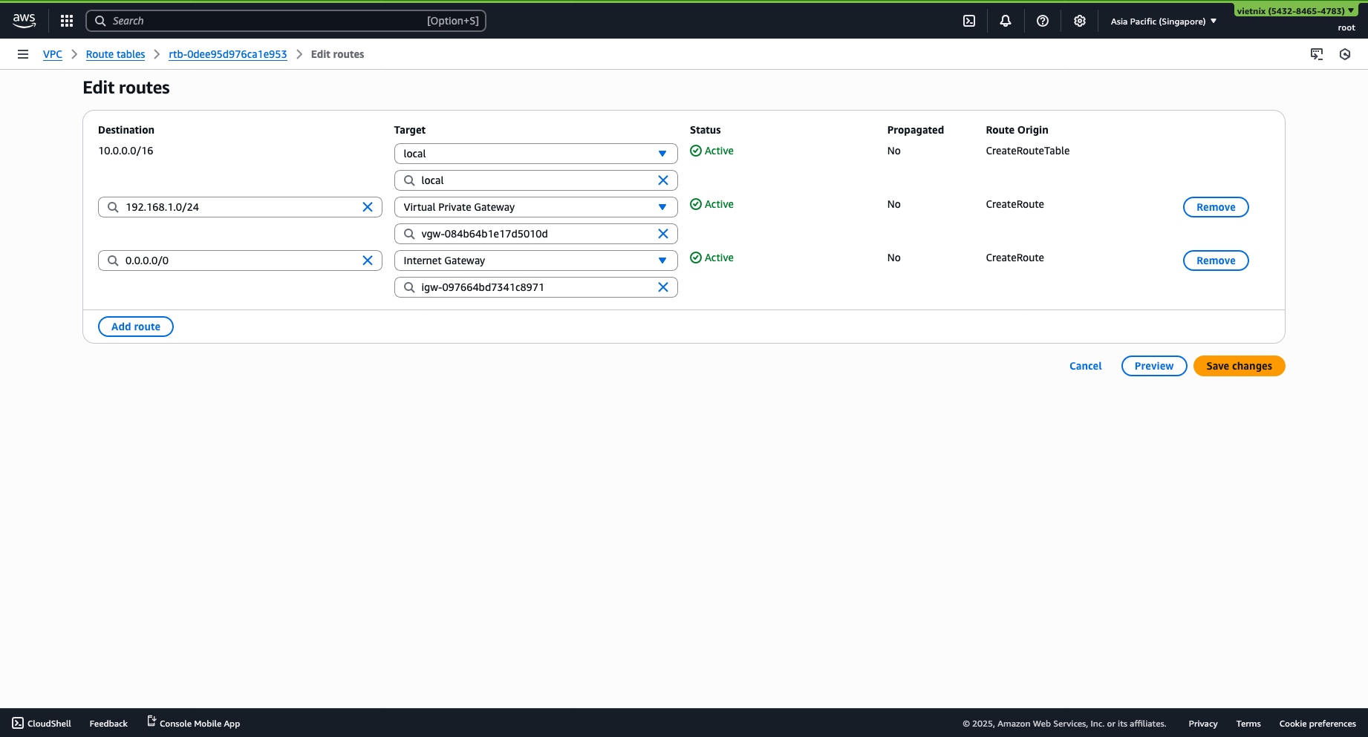Click Save changes button
This screenshot has width=1368, height=737.
(x=1239, y=366)
